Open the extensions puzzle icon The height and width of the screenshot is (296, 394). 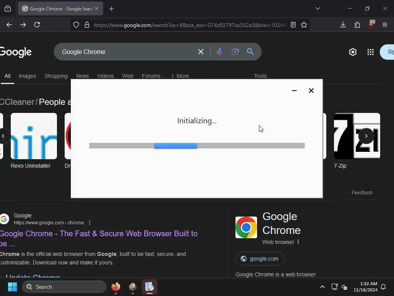pyautogui.click(x=357, y=25)
